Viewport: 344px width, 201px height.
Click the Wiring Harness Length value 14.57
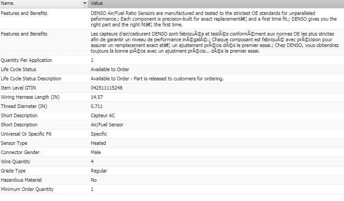(97, 97)
